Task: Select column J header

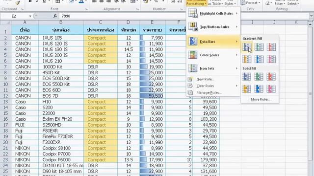Action: tap(274, 22)
